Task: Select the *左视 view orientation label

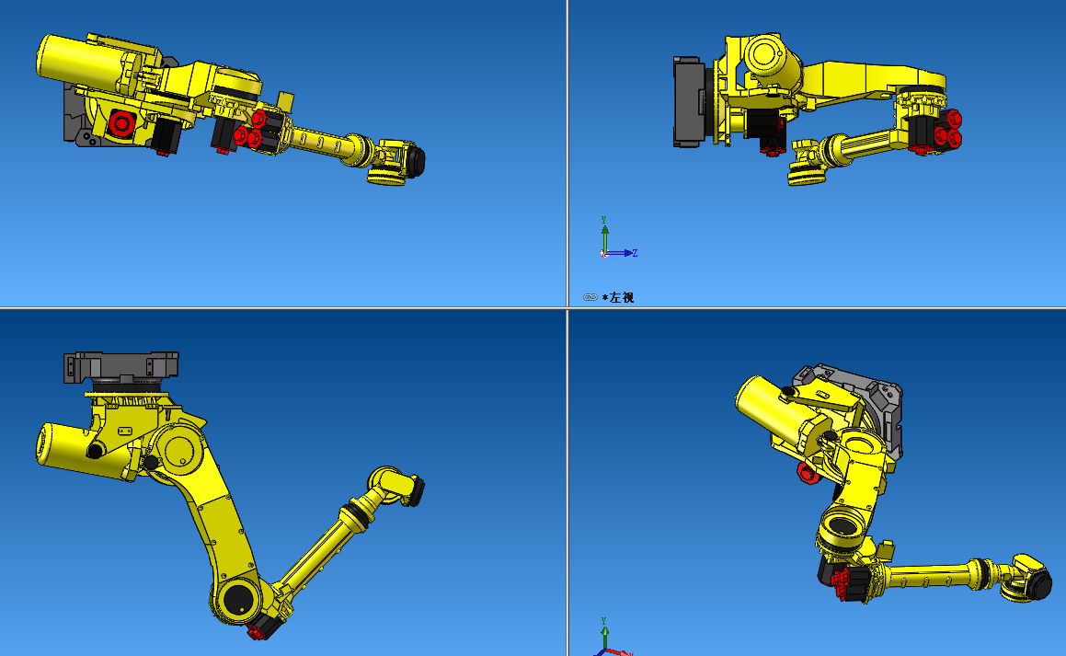Action: [621, 296]
